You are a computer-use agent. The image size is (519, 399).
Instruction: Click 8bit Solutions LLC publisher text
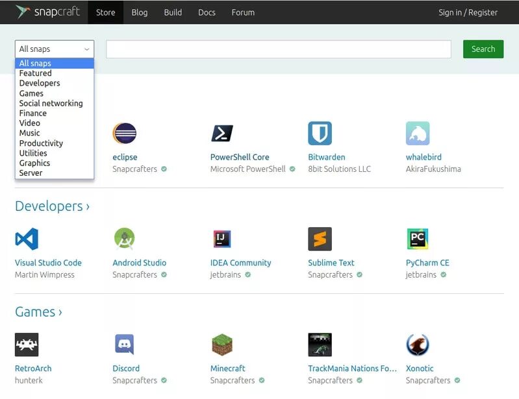pyautogui.click(x=339, y=169)
